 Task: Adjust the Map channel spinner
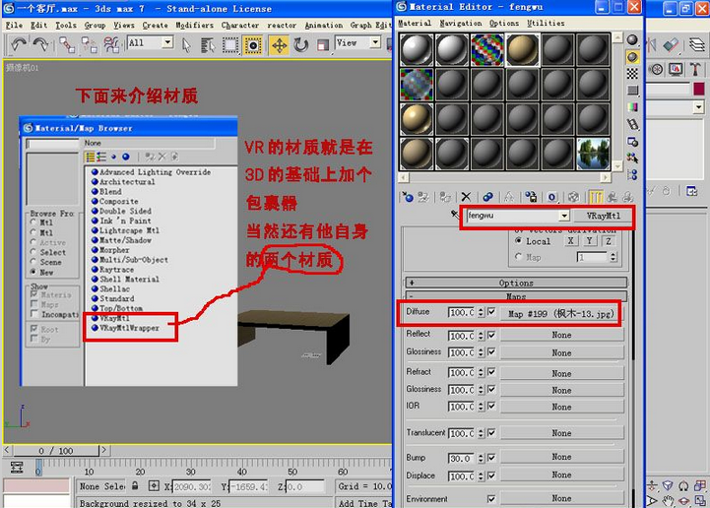[613, 257]
